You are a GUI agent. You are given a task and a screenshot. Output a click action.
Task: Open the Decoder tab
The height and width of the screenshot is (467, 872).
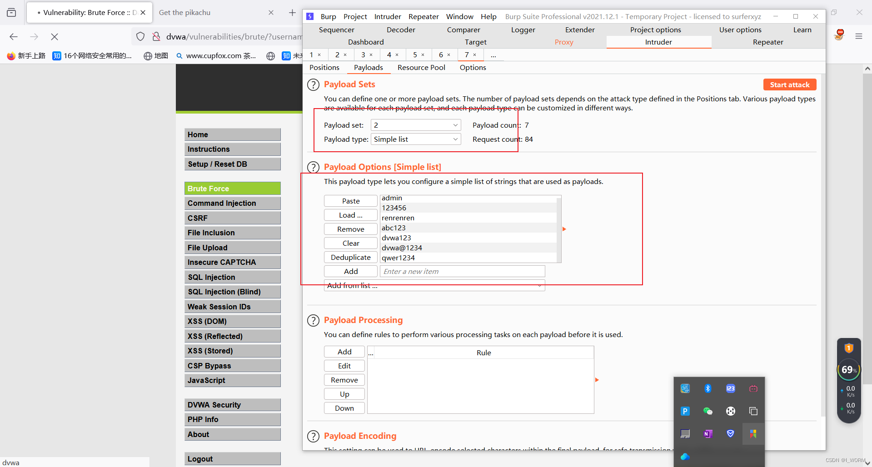(x=401, y=30)
